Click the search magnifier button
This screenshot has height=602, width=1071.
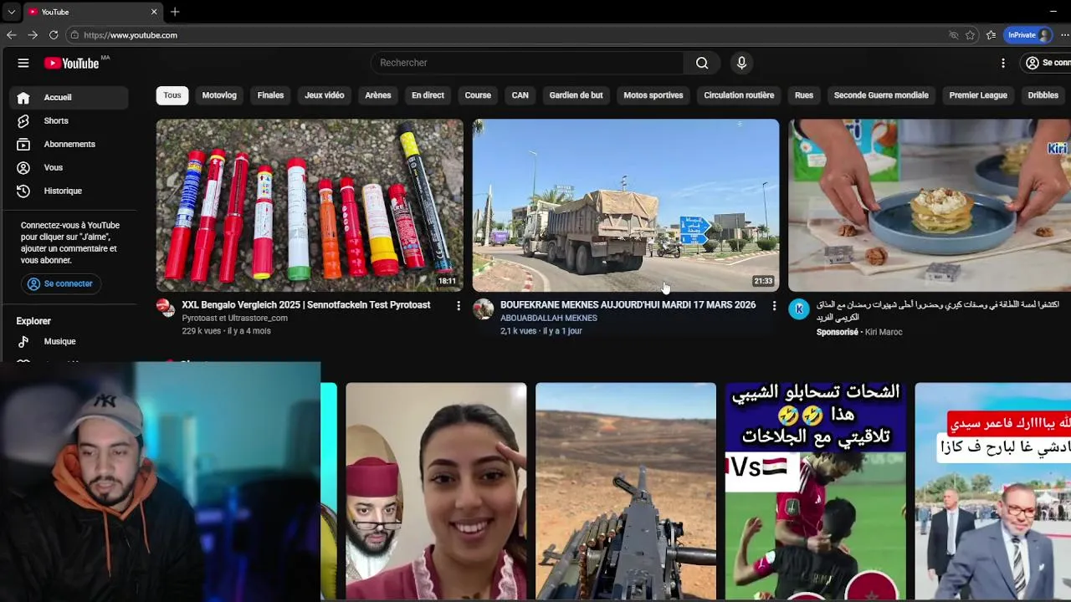point(702,63)
